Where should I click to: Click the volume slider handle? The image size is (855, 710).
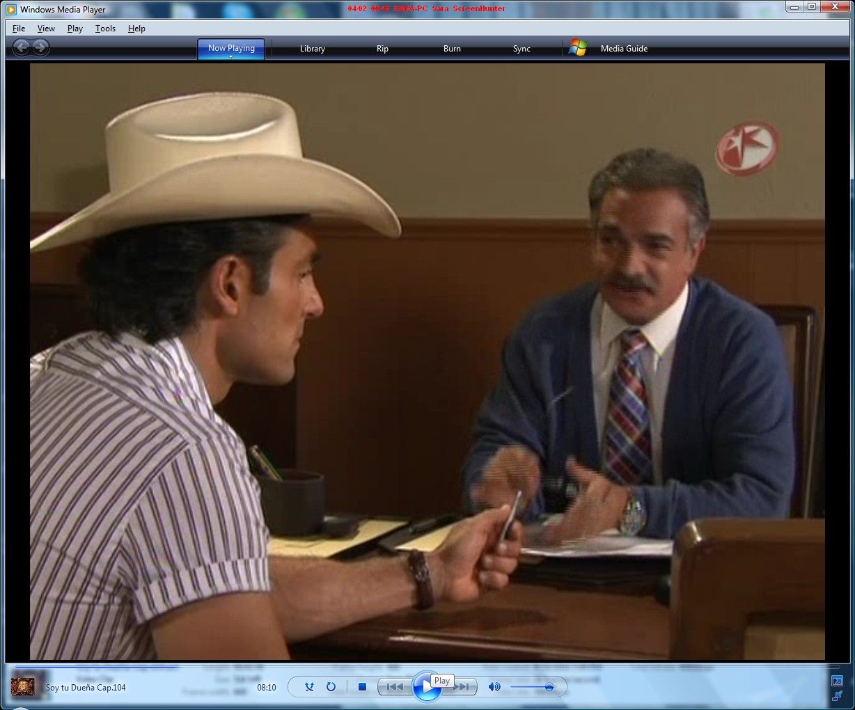[549, 687]
